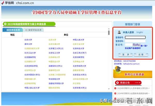Open the 首都经济贸易大学 link
155x106 pixels.
[56, 83]
